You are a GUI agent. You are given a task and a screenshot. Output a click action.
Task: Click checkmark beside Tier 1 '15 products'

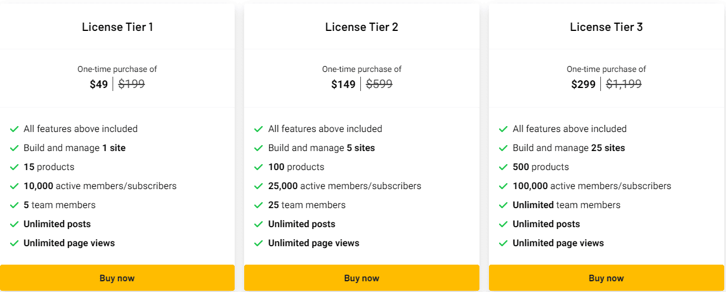[x=14, y=167]
